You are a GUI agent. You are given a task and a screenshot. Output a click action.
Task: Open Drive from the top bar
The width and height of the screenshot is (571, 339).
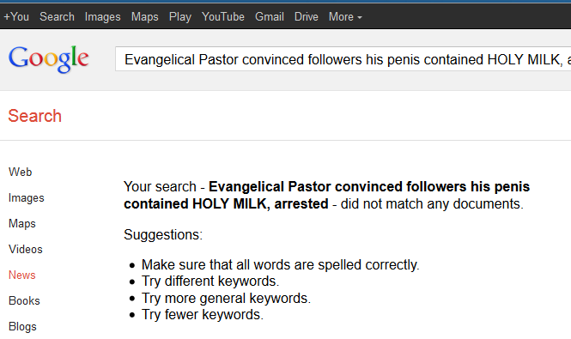[307, 17]
